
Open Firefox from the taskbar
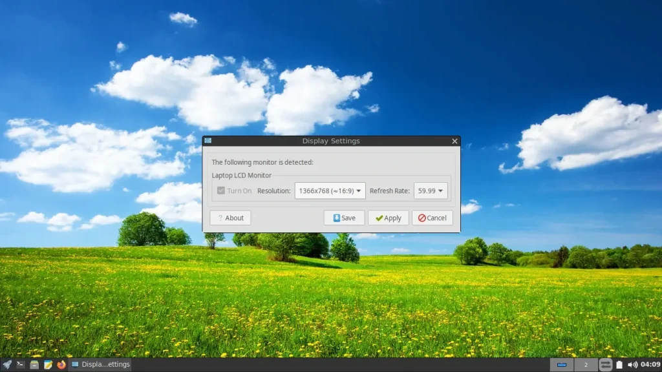[x=61, y=364]
